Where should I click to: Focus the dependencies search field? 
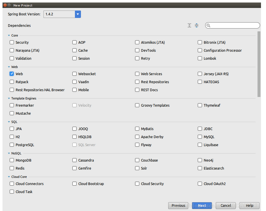coord(233,25)
